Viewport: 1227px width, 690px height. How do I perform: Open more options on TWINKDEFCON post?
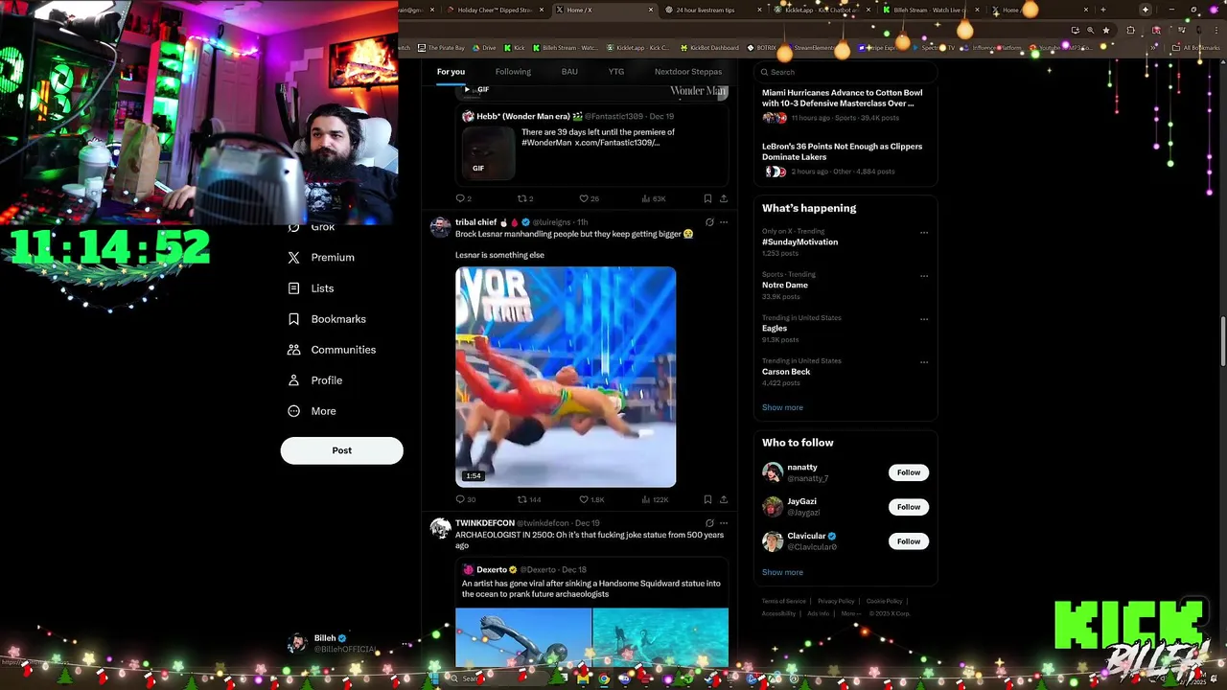[x=724, y=523]
